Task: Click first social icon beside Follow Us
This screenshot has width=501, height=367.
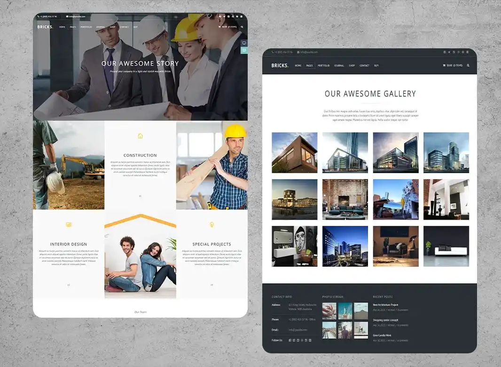Action: pyautogui.click(x=290, y=340)
